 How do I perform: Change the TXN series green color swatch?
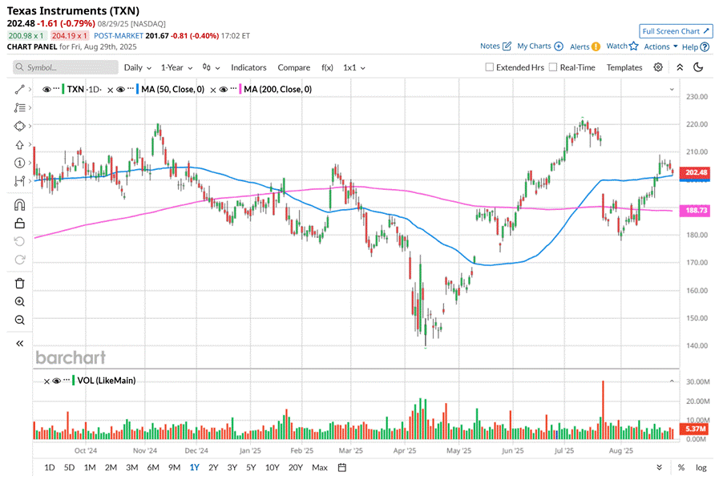click(63, 89)
